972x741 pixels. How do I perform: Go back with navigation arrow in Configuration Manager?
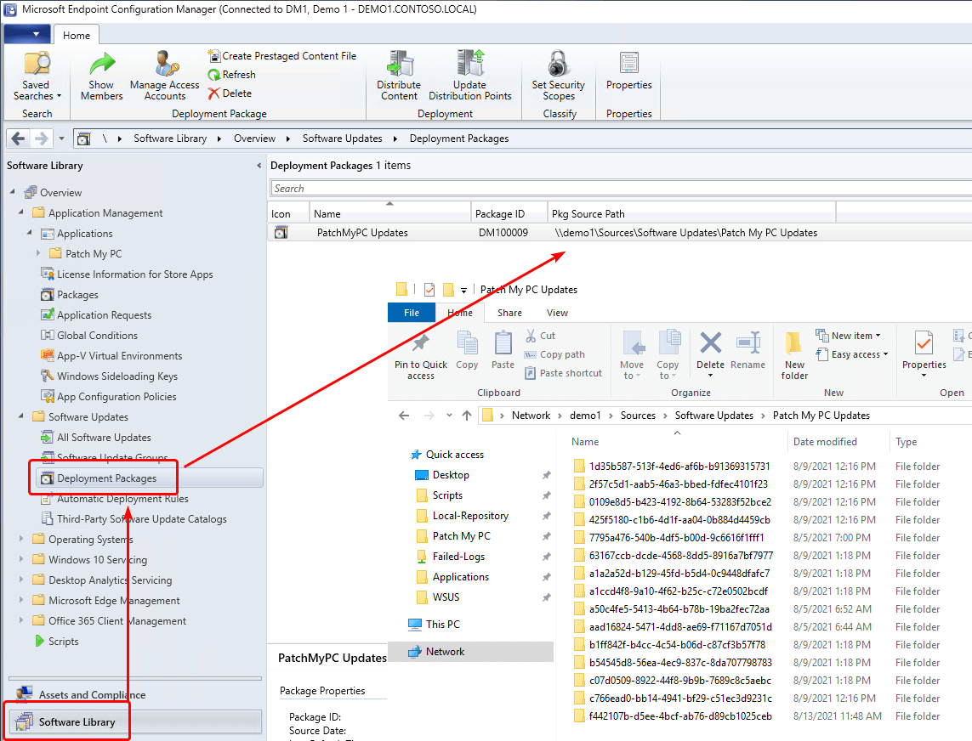pyautogui.click(x=18, y=139)
